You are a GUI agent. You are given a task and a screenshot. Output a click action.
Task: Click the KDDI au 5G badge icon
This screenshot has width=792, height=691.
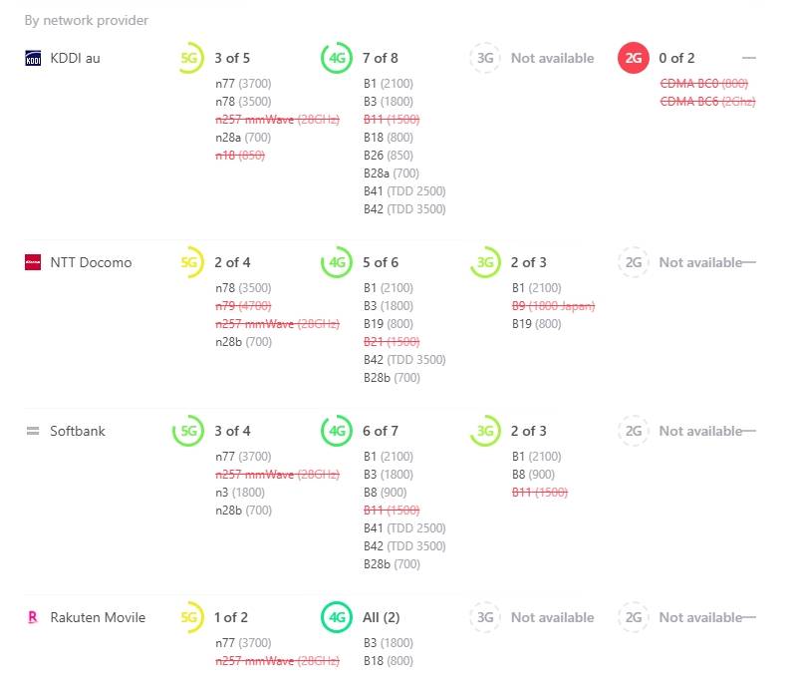(189, 58)
